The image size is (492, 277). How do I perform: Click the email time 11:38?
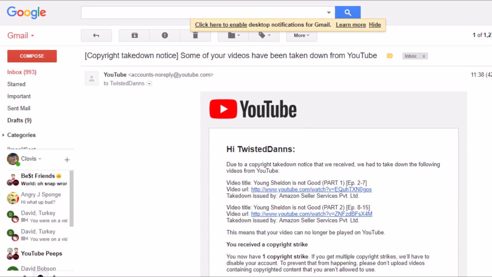[x=477, y=75]
